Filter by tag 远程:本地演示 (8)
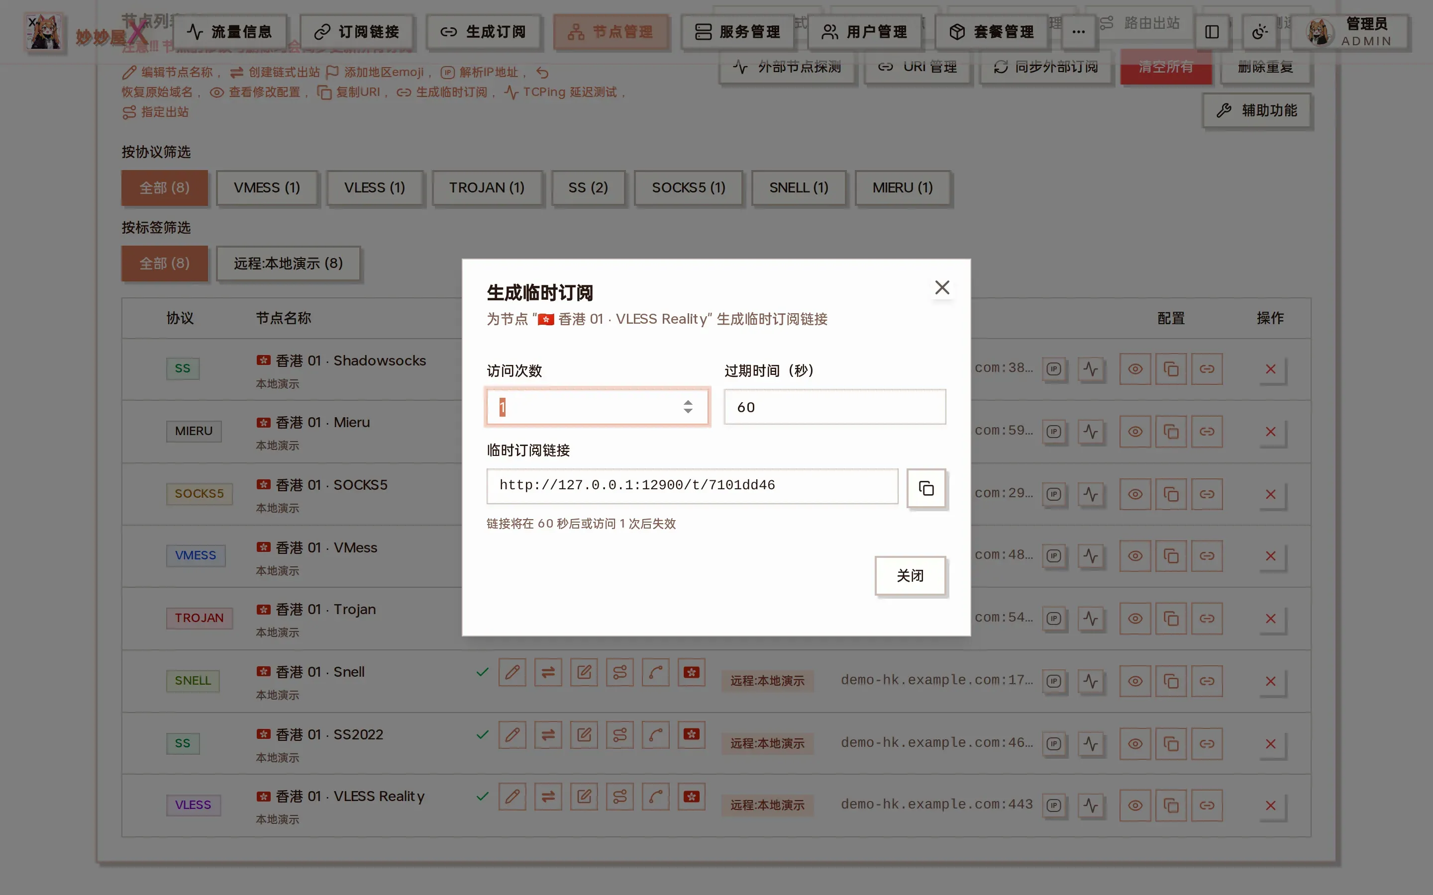 (289, 264)
